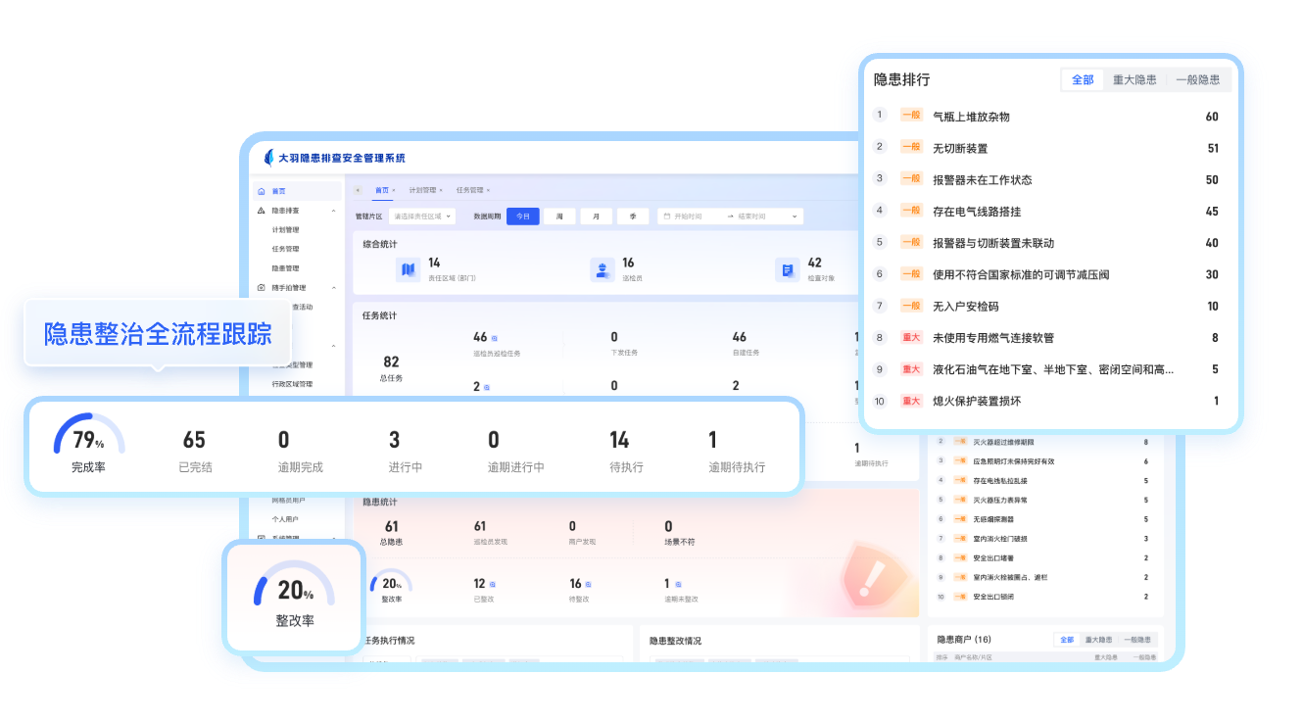Image resolution: width=1303 pixels, height=723 pixels.
Task: Select 季 as the data period
Action: [x=633, y=216]
